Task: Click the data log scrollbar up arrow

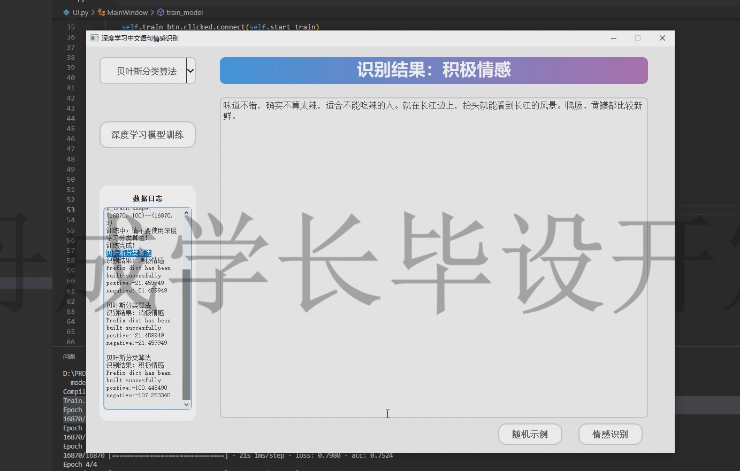Action: click(x=186, y=213)
